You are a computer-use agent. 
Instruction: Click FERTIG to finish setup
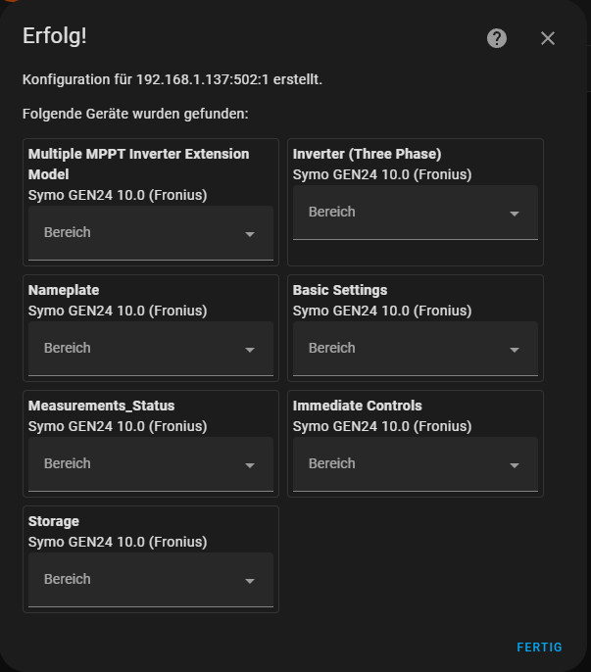539,648
